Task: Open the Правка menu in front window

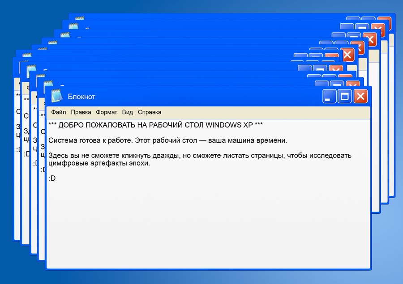Action: click(x=81, y=112)
